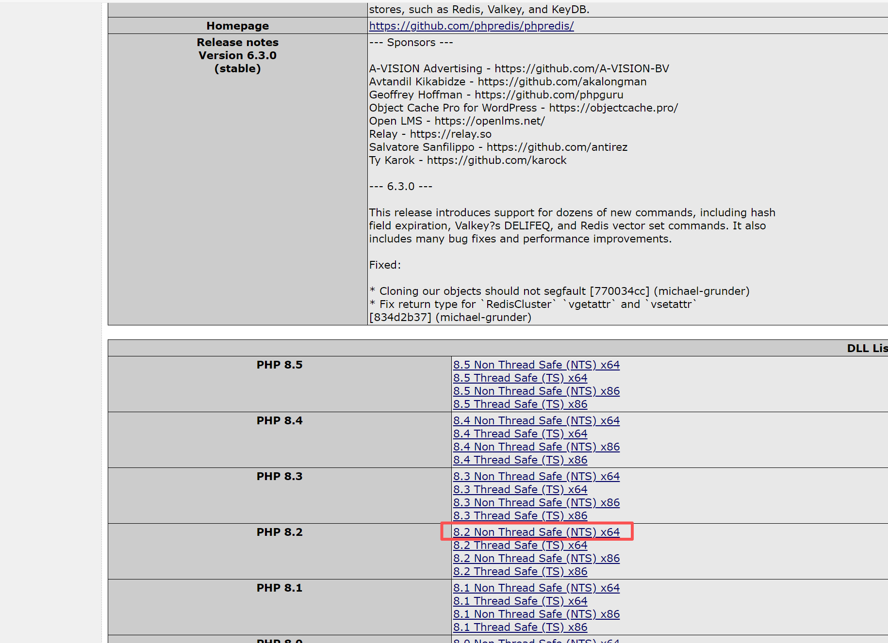Open the phpredis GitHub homepage link

pos(471,26)
